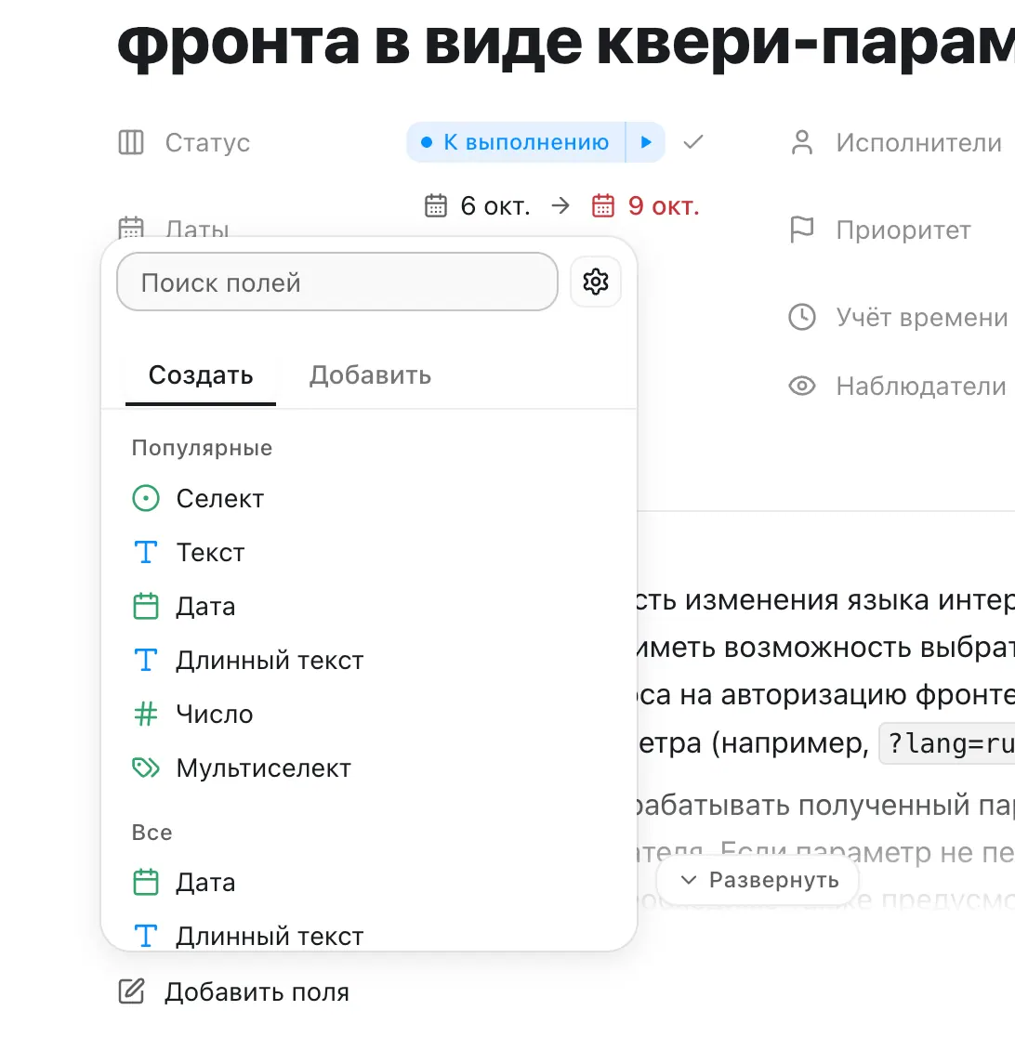Viewport: 1015px width, 1050px height.
Task: Click the Число hash icon
Action: tap(146, 714)
